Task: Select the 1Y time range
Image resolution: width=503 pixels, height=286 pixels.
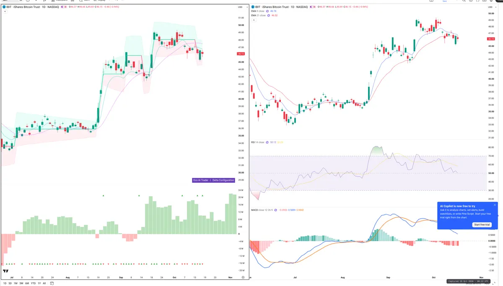Action: click(x=39, y=283)
